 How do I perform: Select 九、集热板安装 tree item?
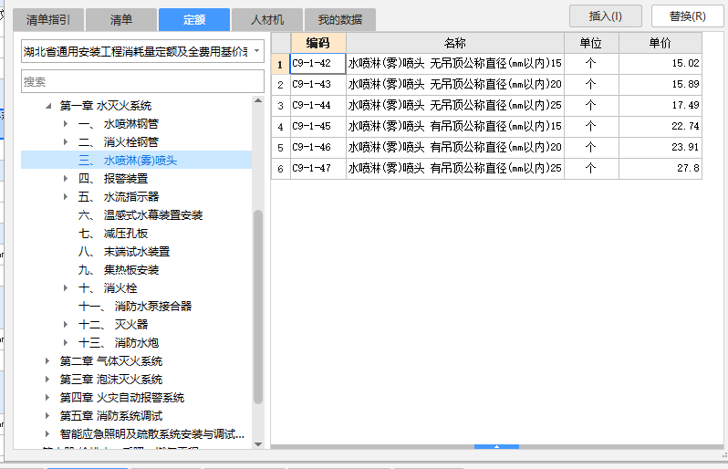[119, 270]
